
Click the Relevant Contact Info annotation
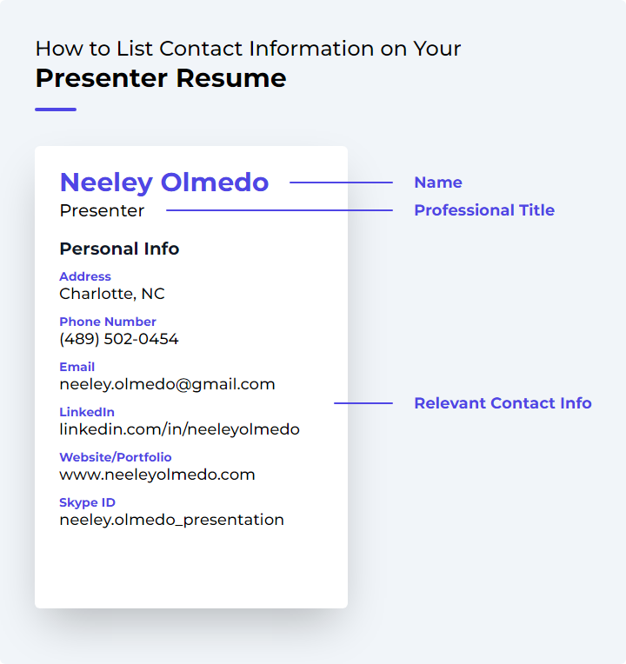pos(503,403)
